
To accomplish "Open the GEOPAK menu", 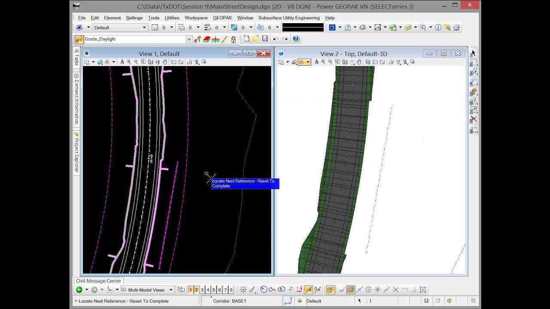I will click(x=222, y=18).
